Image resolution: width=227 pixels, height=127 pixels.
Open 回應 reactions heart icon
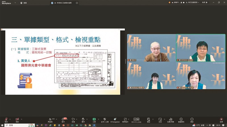tap(73, 119)
